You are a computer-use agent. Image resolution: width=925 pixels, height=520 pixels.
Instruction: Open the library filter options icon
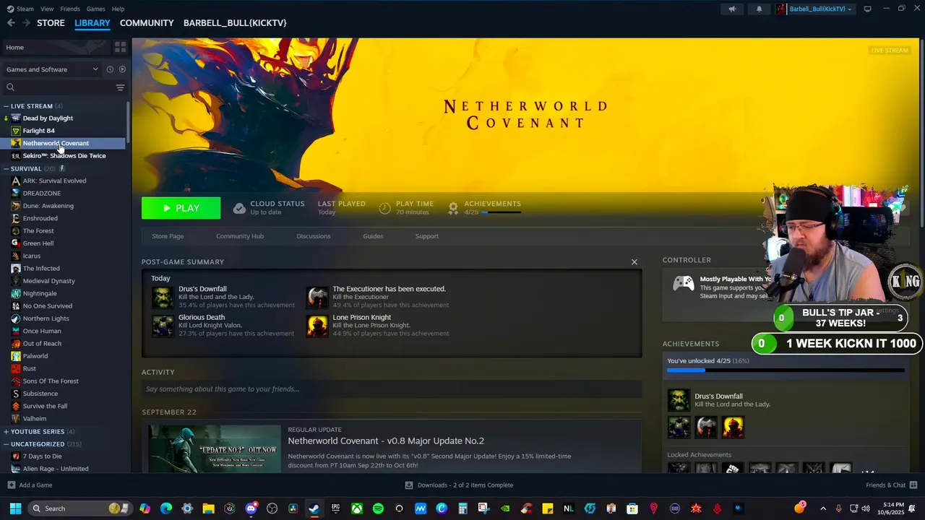pos(120,87)
